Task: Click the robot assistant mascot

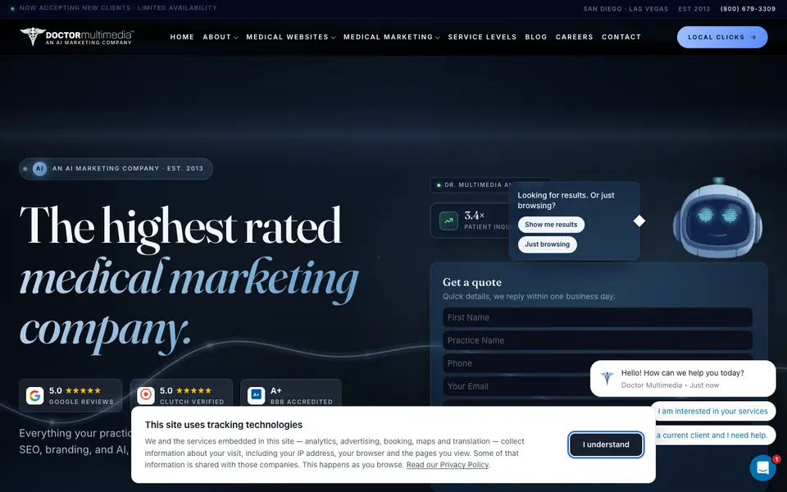Action: pos(717,218)
